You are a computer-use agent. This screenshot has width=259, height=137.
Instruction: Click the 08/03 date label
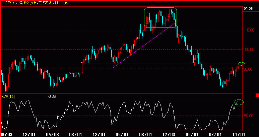pos(6,135)
